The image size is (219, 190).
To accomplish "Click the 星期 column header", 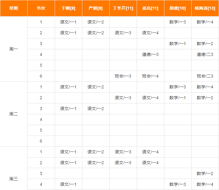I will pos(14,8).
